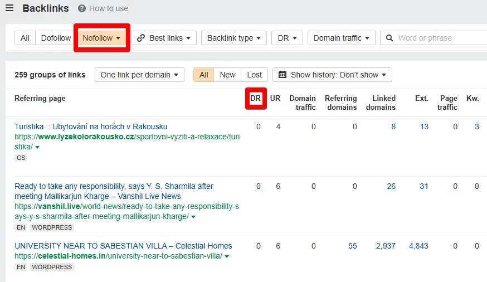The width and height of the screenshot is (487, 282).
Task: Open the hamburger sidebar menu
Action: click(9, 8)
